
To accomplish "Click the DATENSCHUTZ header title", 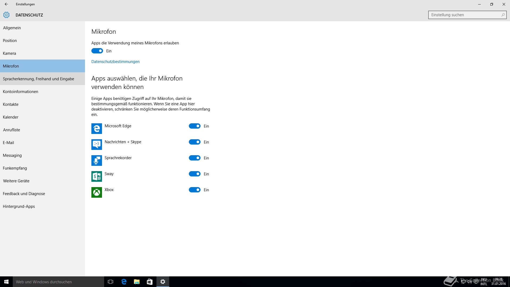I will (29, 15).
